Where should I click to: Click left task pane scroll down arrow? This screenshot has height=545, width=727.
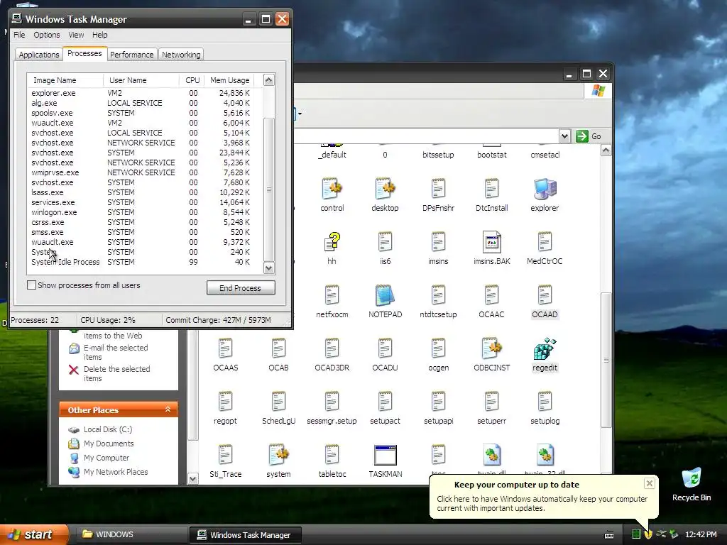[x=193, y=478]
